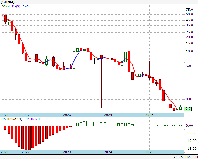Screen dimensions: 198x159
Task: Click the 75.0 price axis label
Action: [189, 10]
